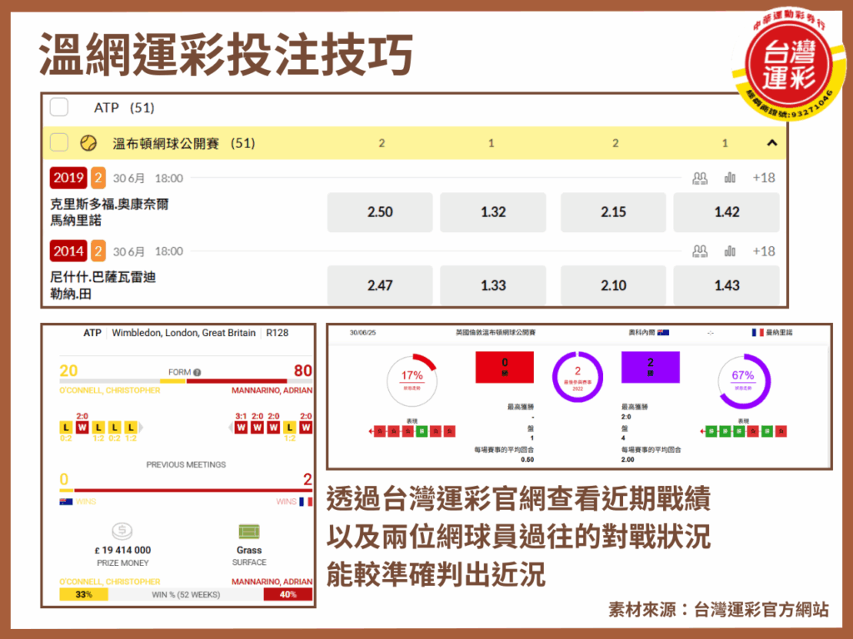The width and height of the screenshot is (853, 639).
Task: Click the yellow 33% win percentage bar
Action: (84, 594)
